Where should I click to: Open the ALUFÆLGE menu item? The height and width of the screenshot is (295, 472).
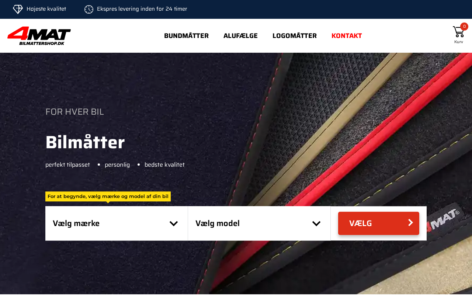(x=240, y=36)
